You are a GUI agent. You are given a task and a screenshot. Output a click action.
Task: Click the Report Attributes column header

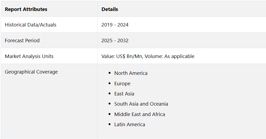pyautogui.click(x=26, y=9)
